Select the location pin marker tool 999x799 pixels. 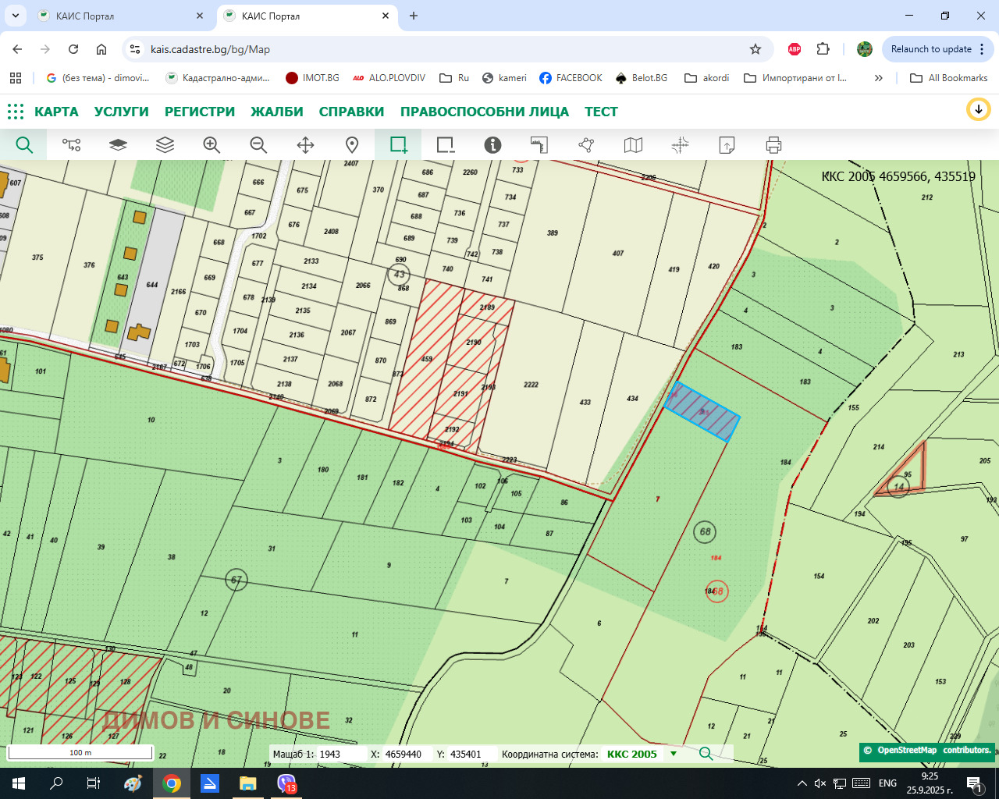[x=352, y=145]
